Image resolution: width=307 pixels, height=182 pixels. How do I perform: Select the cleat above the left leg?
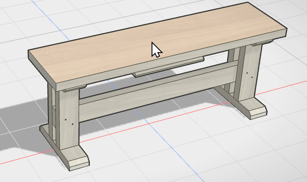click(x=75, y=88)
